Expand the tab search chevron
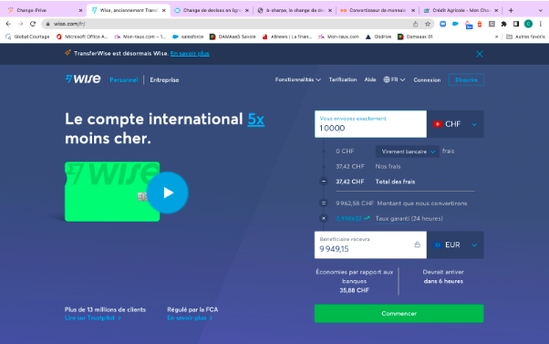Image resolution: width=549 pixels, height=344 pixels. coord(540,11)
